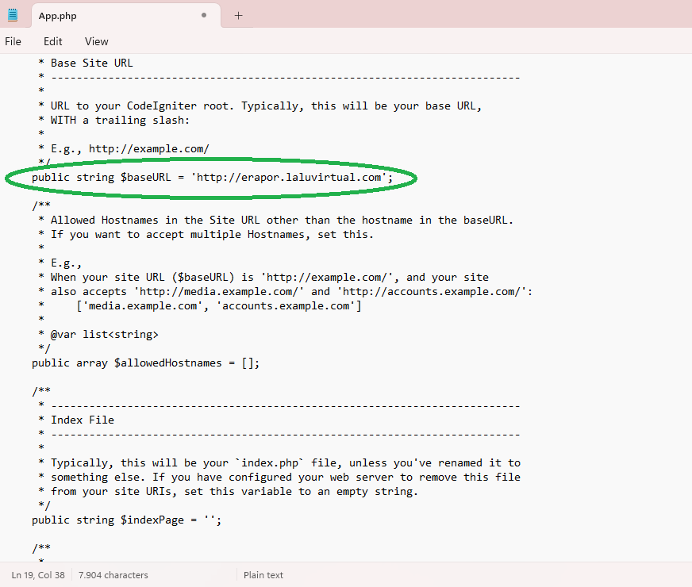The height and width of the screenshot is (587, 692).
Task: Click the "WITH a trailing slash:" comment line
Action: pyautogui.click(x=120, y=121)
